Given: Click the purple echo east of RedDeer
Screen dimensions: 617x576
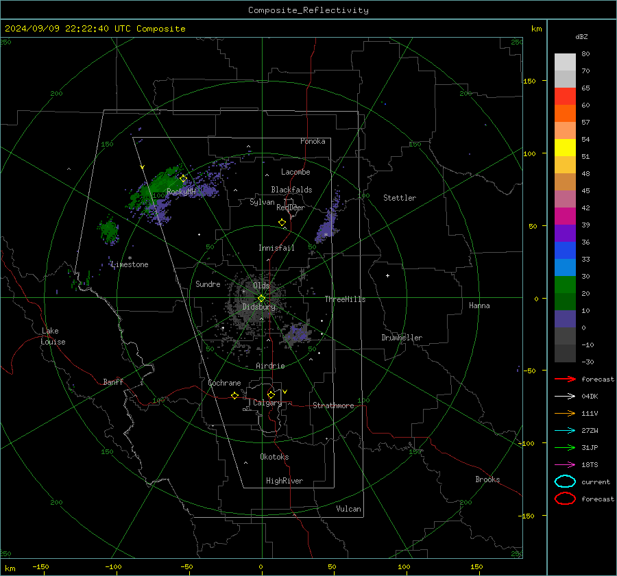Looking at the screenshot, I should point(326,229).
